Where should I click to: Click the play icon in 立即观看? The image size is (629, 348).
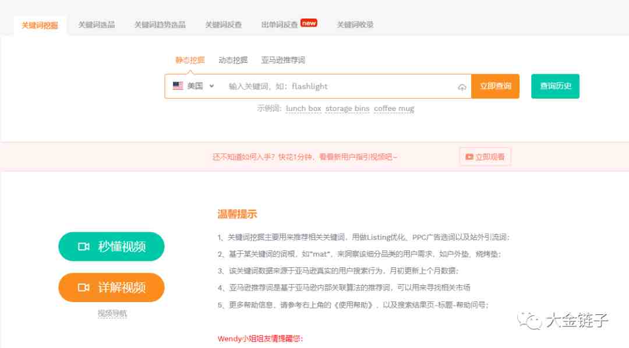tap(469, 157)
